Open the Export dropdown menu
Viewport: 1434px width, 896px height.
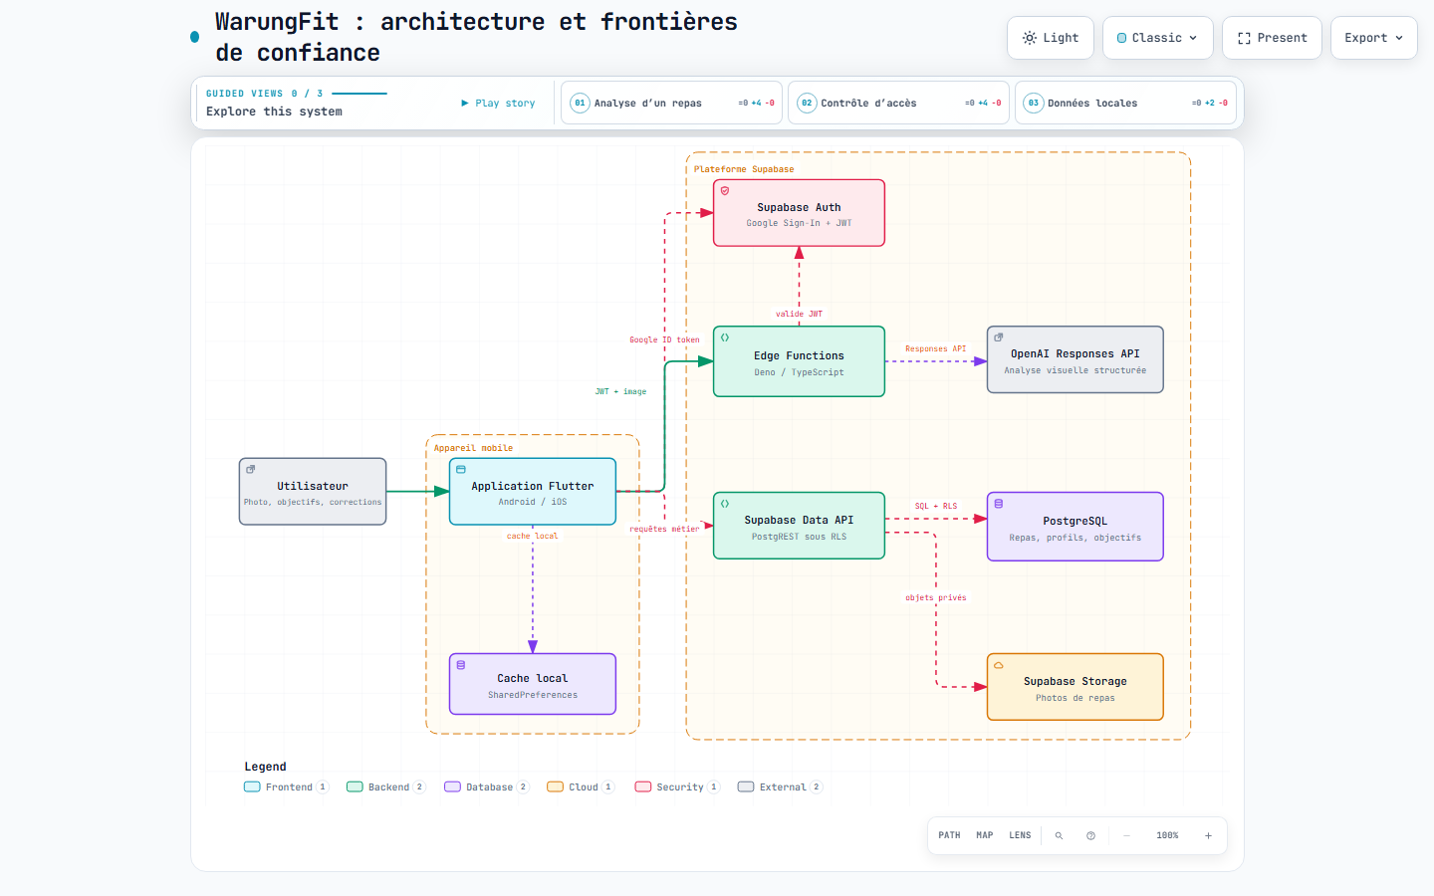coord(1374,38)
